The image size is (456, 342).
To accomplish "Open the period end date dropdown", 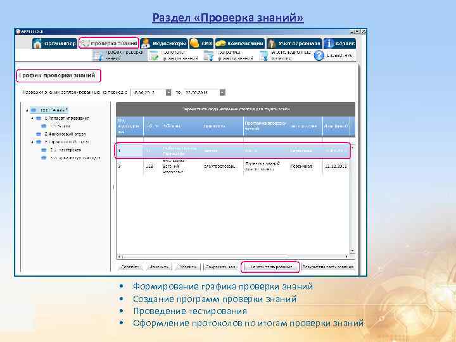I will click(222, 92).
